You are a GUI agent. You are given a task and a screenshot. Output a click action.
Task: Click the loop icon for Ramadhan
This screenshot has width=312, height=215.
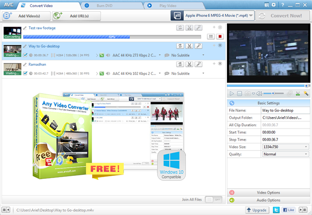point(180,64)
